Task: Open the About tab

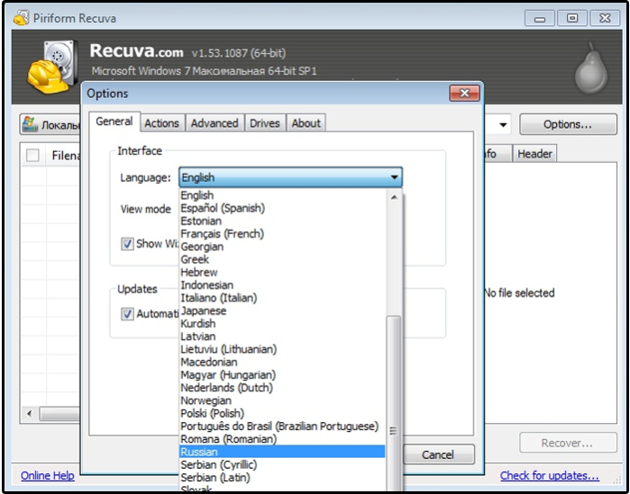Action: click(x=306, y=123)
